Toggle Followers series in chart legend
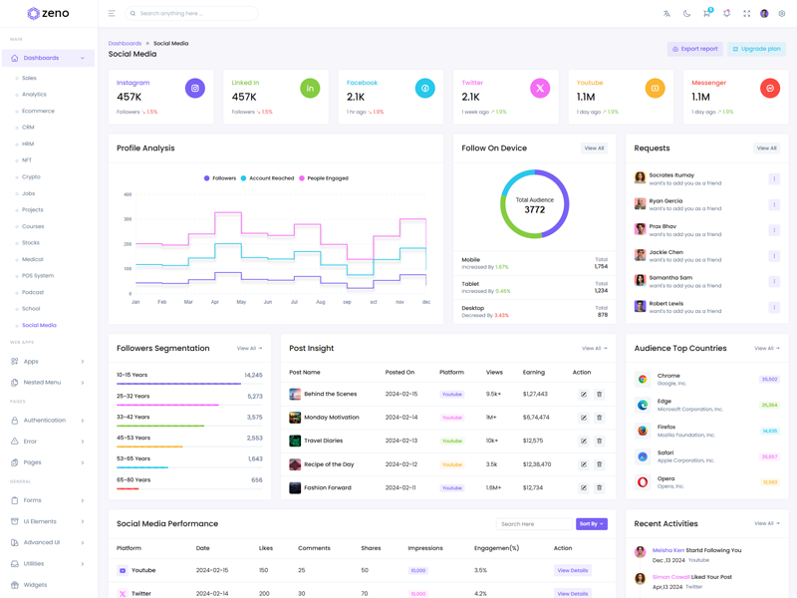Screen dimensions: 797x598 point(220,178)
